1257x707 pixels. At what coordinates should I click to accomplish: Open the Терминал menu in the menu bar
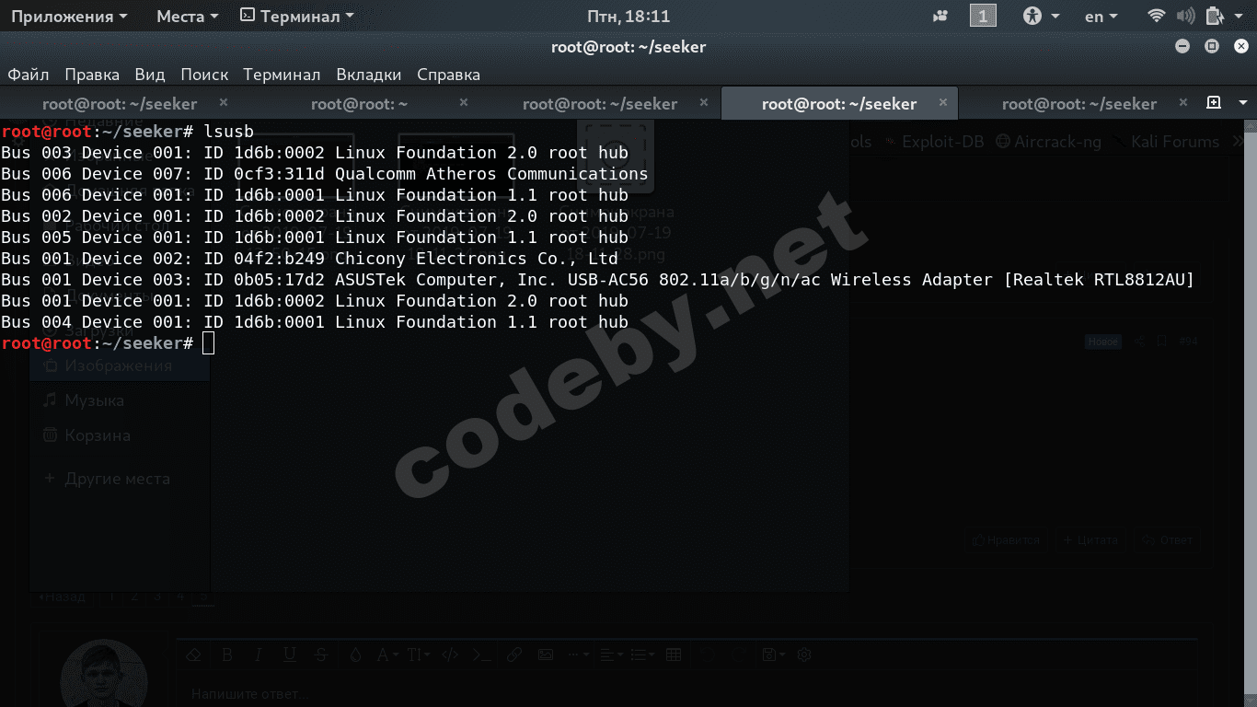pyautogui.click(x=282, y=75)
